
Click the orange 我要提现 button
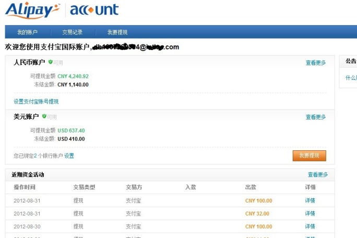(x=309, y=156)
